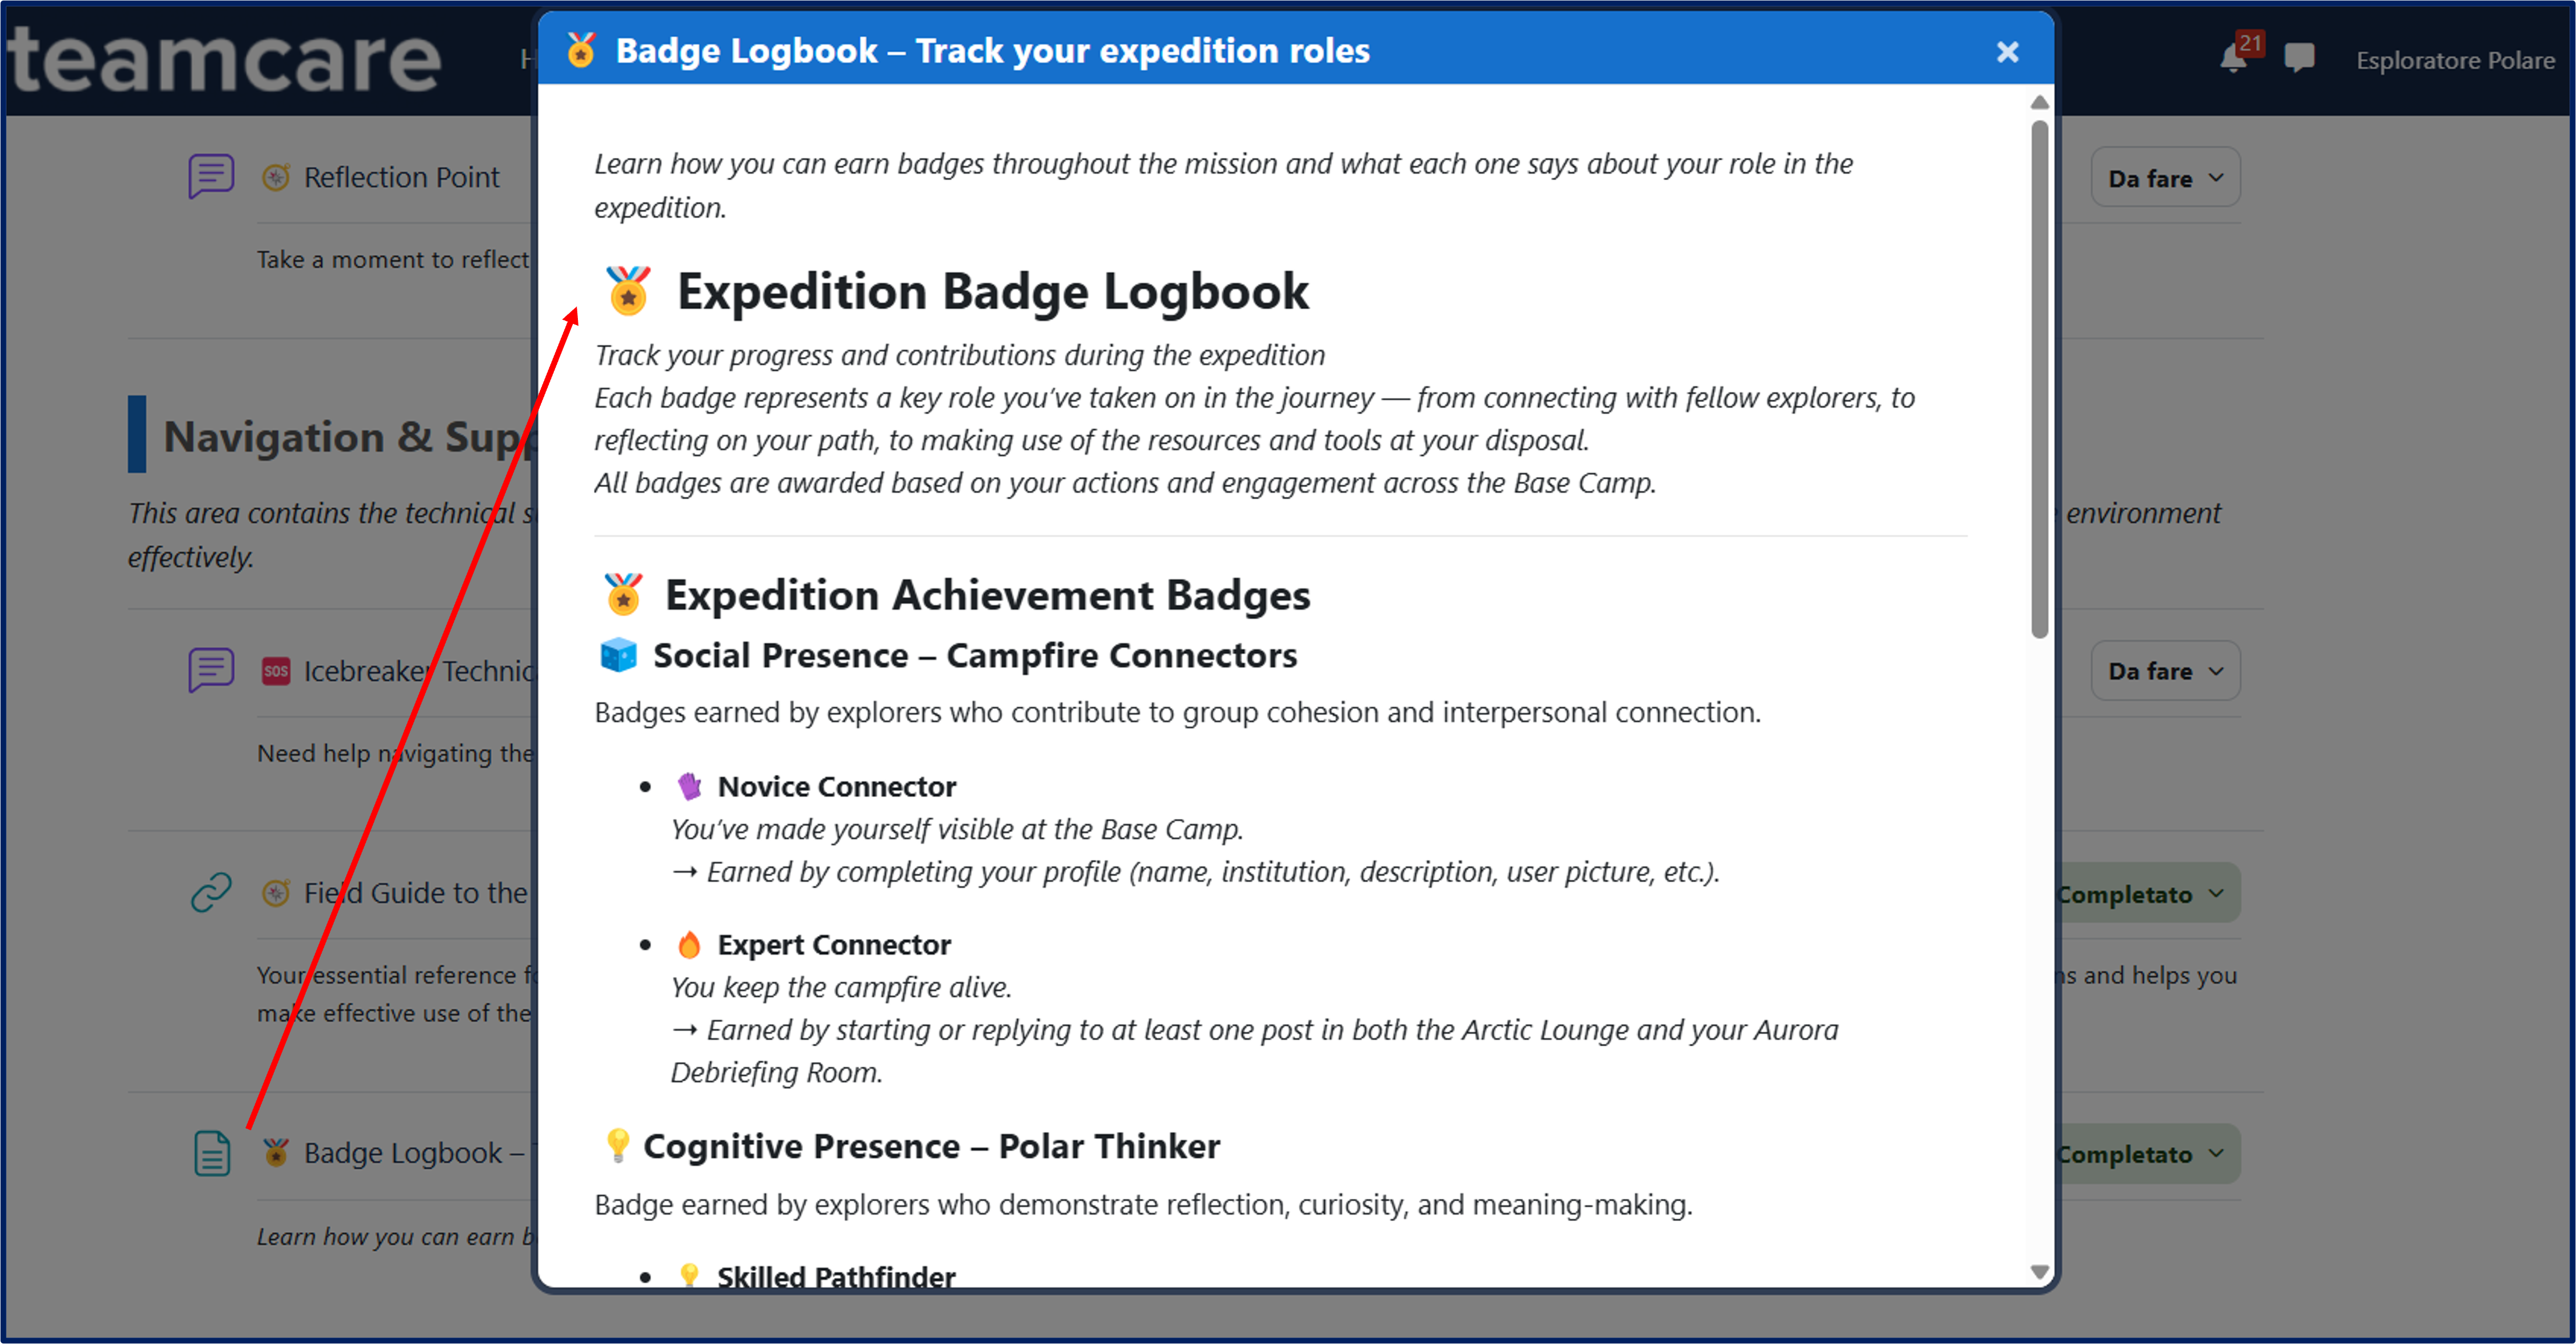This screenshot has width=2576, height=1344.
Task: Open Reflection Point 'Da fare' completion dropdown
Action: click(x=2164, y=178)
